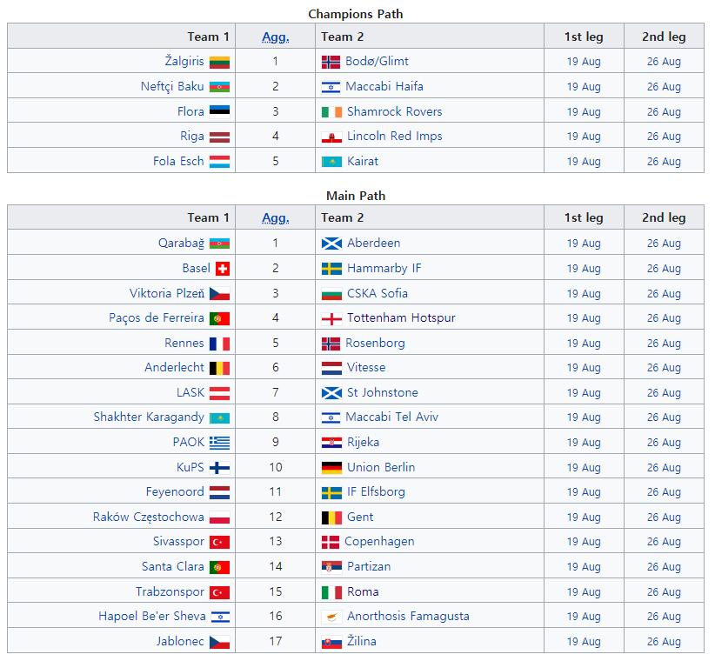Click the Poland flag beside Raków Częstochowa
This screenshot has width=715, height=661.
coord(219,517)
